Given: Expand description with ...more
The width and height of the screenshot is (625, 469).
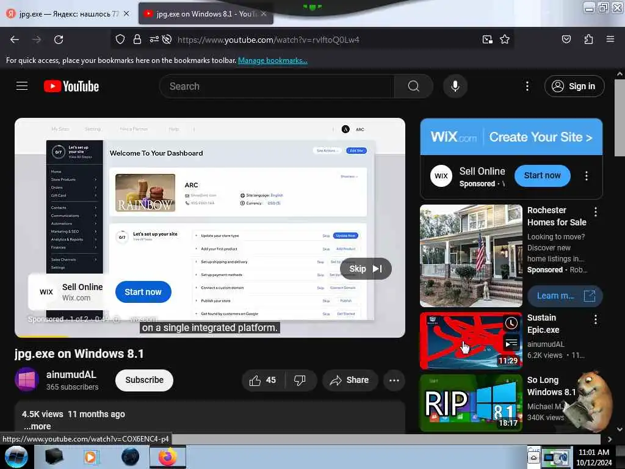Looking at the screenshot, I should [37, 426].
